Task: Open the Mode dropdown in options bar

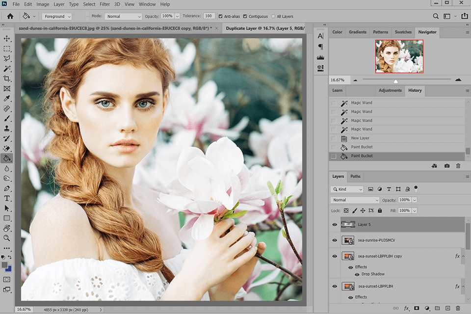Action: tap(123, 16)
